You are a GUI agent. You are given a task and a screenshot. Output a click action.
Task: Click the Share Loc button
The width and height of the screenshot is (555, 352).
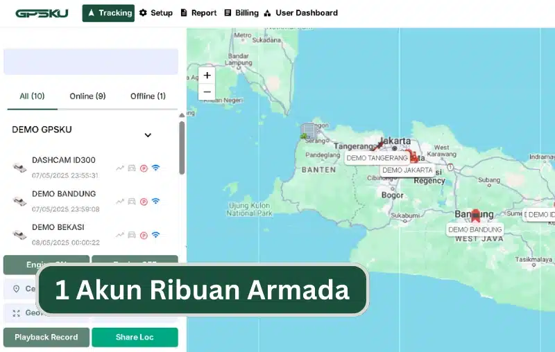click(x=135, y=337)
